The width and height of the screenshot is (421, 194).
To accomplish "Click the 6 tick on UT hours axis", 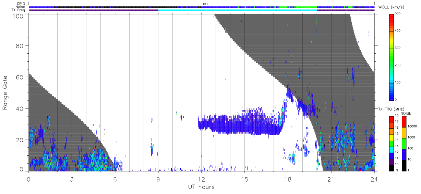I will point(115,179).
